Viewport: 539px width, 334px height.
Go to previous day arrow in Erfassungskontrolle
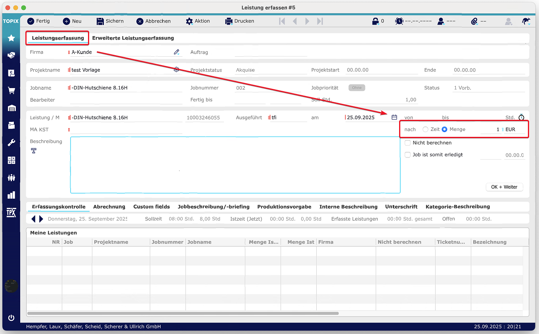point(33,219)
